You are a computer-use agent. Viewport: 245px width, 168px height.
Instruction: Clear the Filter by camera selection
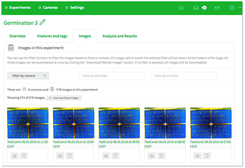tap(44, 76)
